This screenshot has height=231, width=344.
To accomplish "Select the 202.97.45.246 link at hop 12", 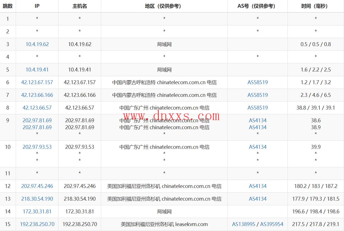I will click(x=37, y=186).
